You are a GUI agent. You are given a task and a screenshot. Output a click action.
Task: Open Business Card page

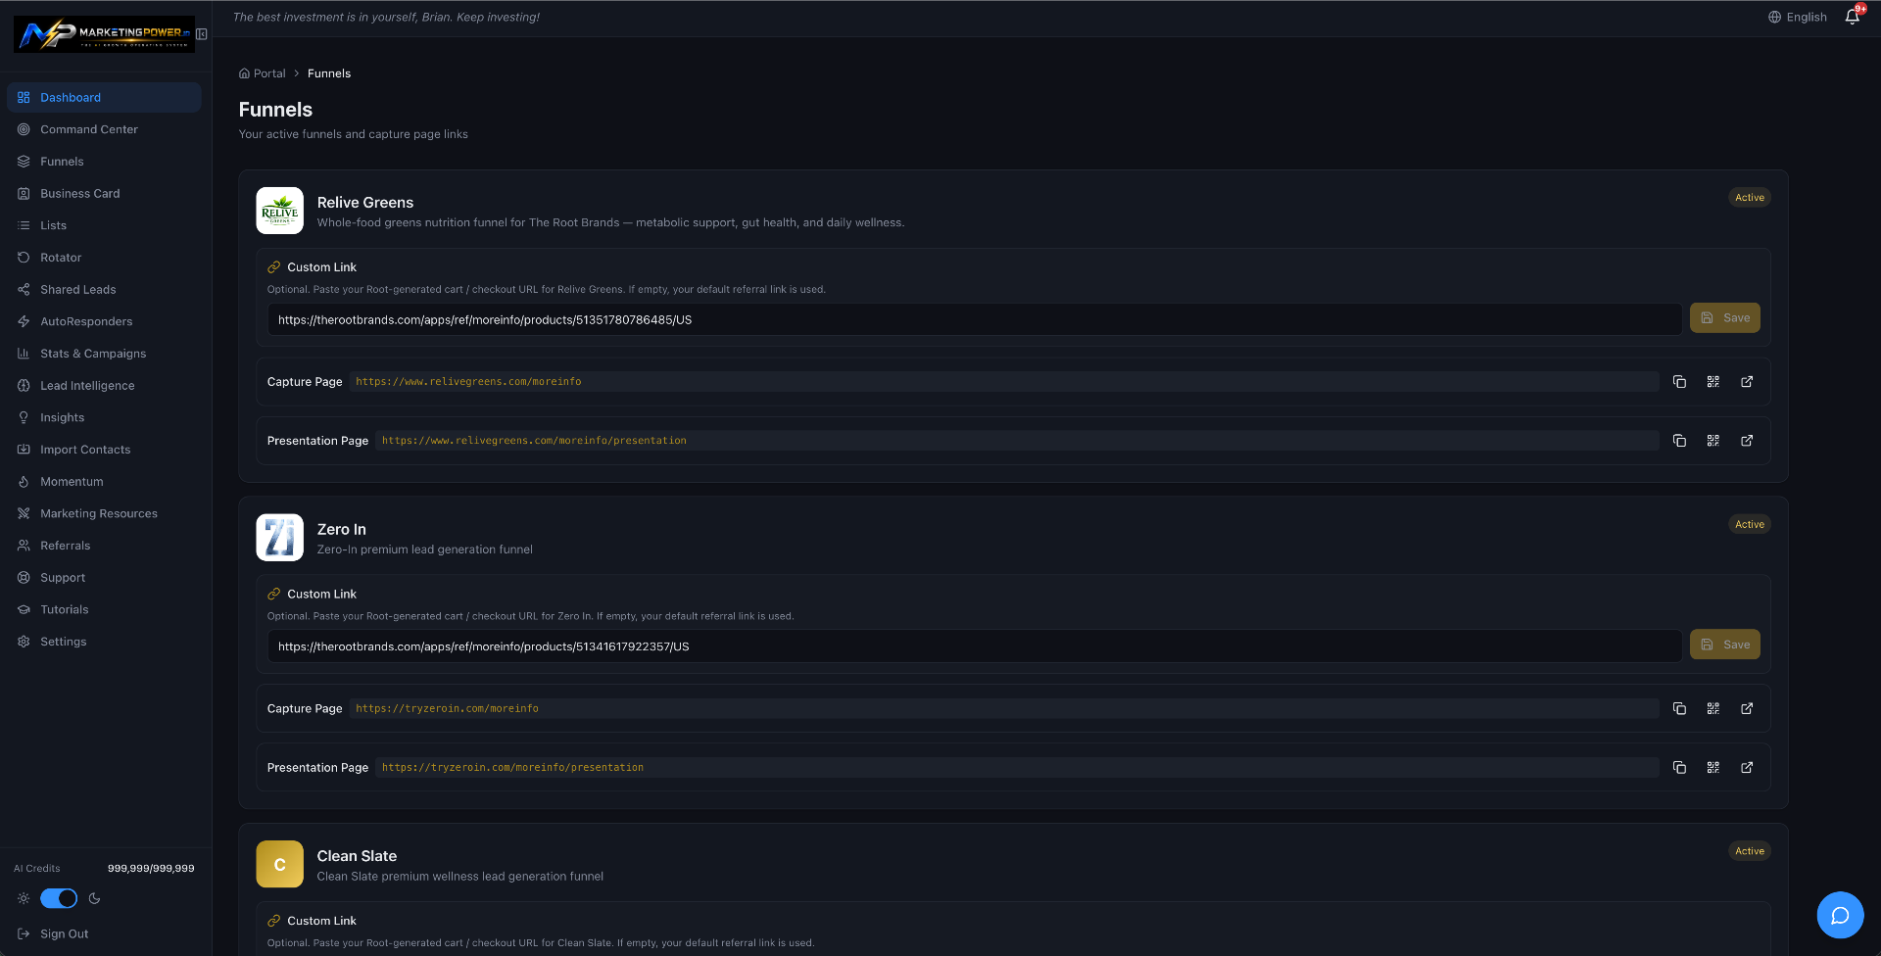104,193
